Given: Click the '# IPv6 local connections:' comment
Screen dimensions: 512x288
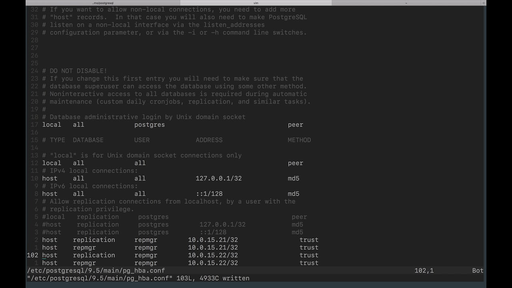Looking at the screenshot, I should [x=90, y=186].
